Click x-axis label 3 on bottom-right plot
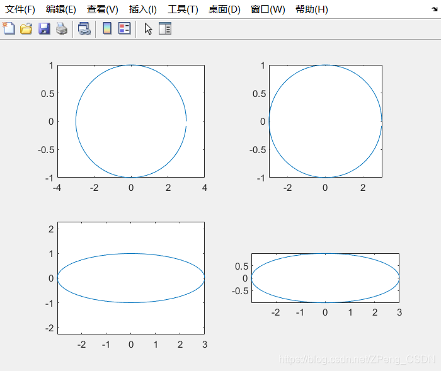Image resolution: width=441 pixels, height=371 pixels. click(399, 312)
